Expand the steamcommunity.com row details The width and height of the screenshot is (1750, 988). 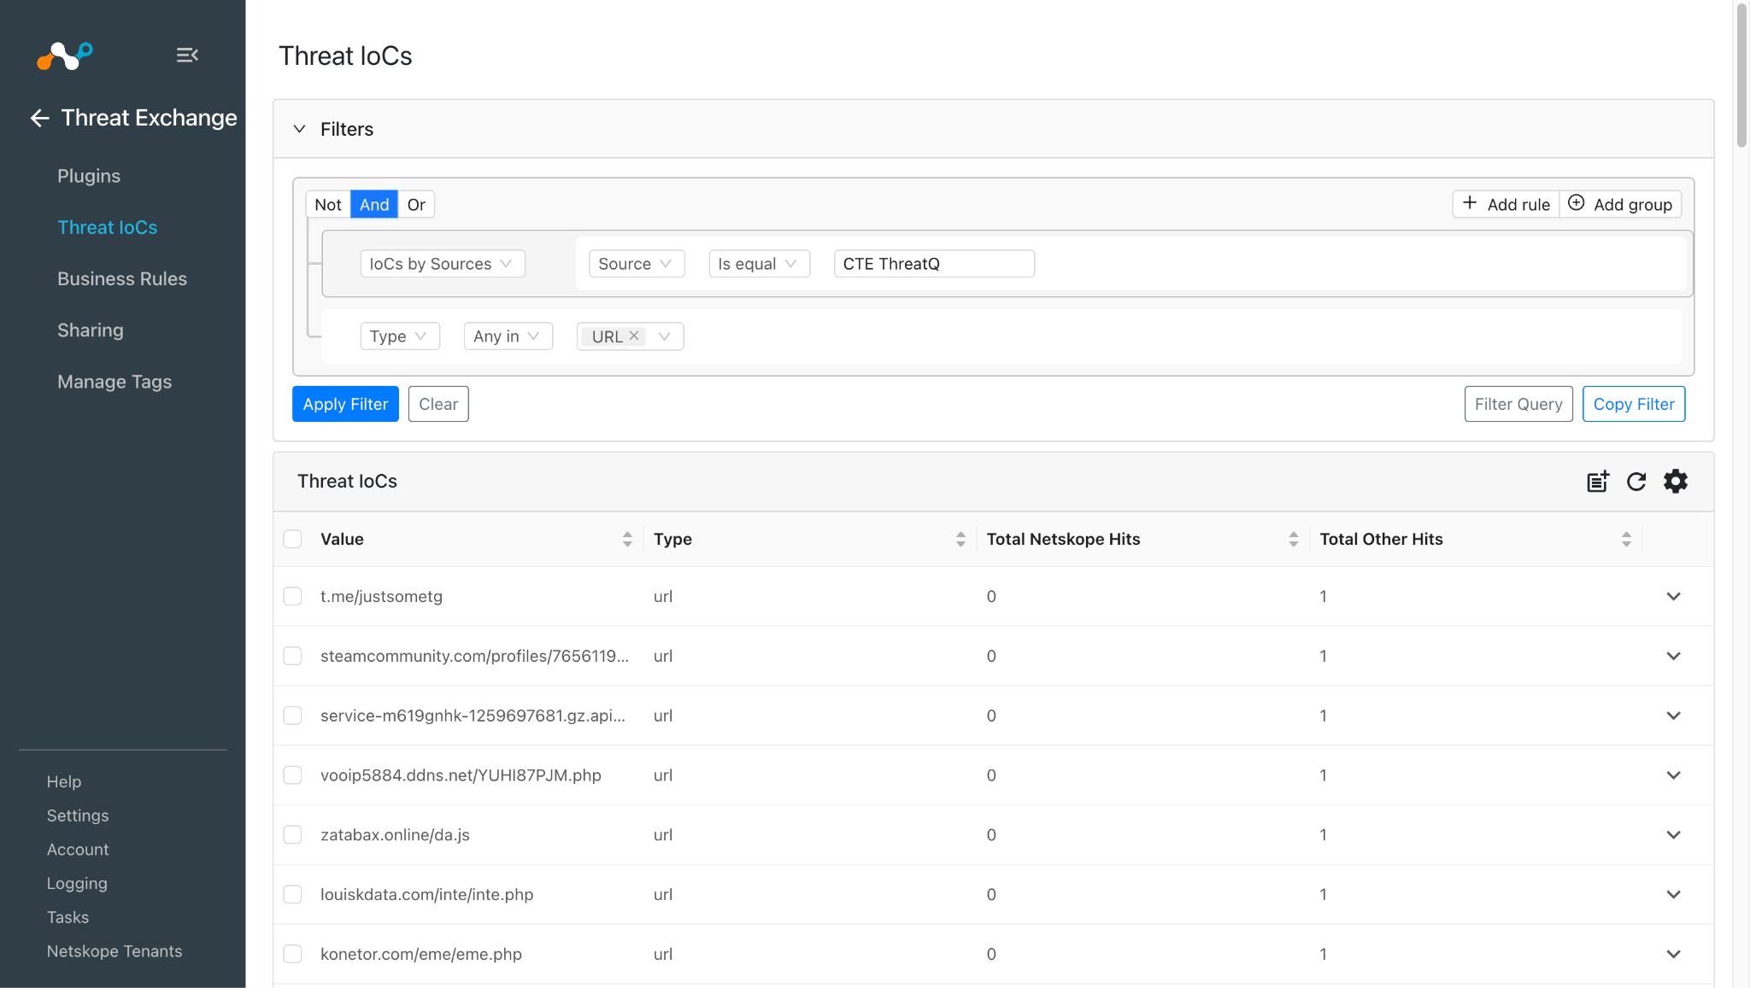(1673, 656)
